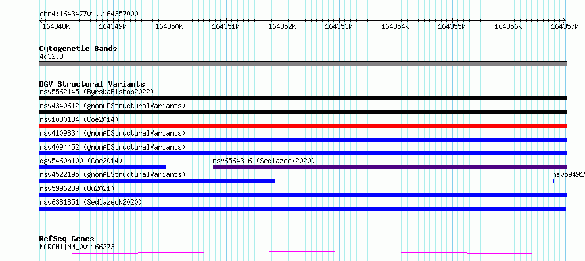585x261 pixels.
Task: Select the blue nsv5996239 variant bar
Action: [302, 195]
